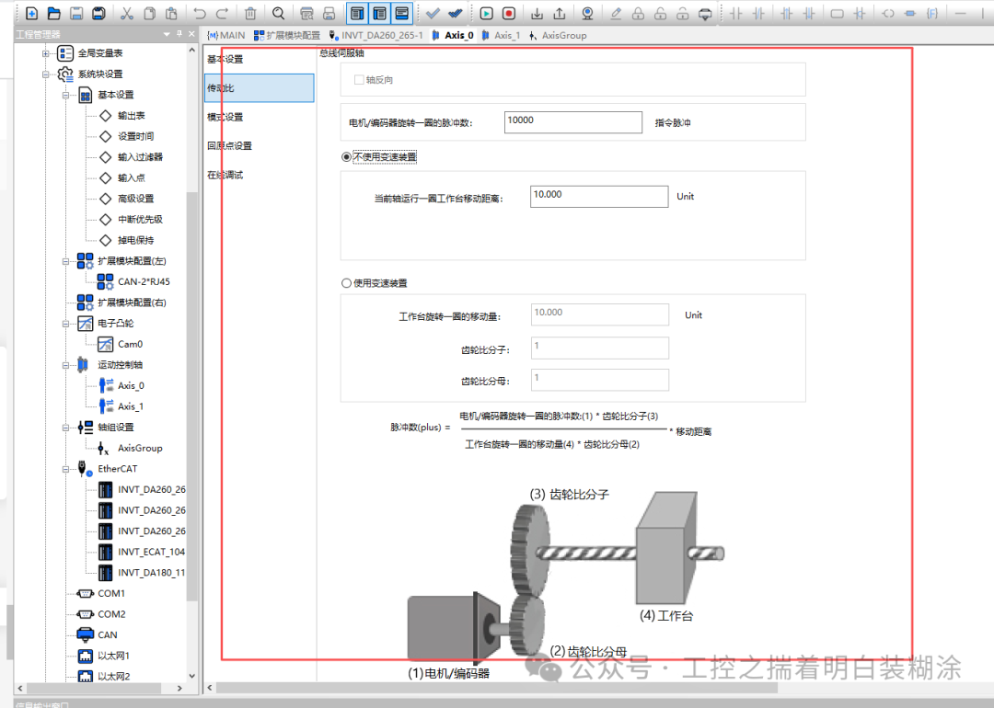Viewport: 994px width, 708px height.
Task: Collapse the 系统块设置 tree node
Action: coord(46,74)
